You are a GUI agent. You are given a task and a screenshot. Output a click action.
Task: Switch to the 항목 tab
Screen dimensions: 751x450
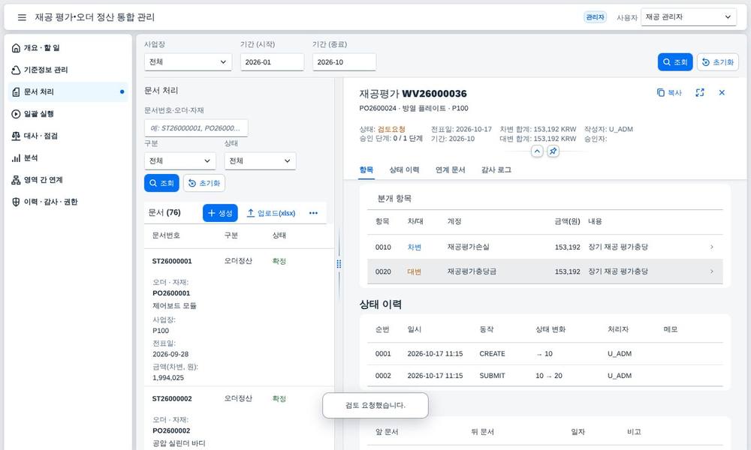pos(366,169)
